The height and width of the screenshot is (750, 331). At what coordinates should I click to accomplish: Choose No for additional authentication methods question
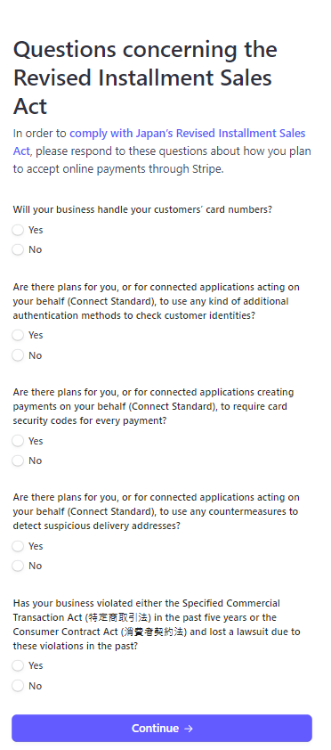pos(18,355)
